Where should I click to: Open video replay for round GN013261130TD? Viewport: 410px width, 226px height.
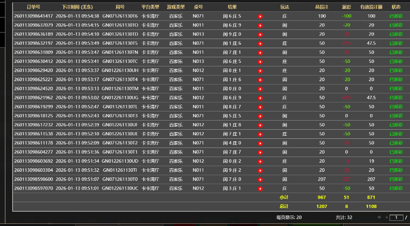click(260, 35)
